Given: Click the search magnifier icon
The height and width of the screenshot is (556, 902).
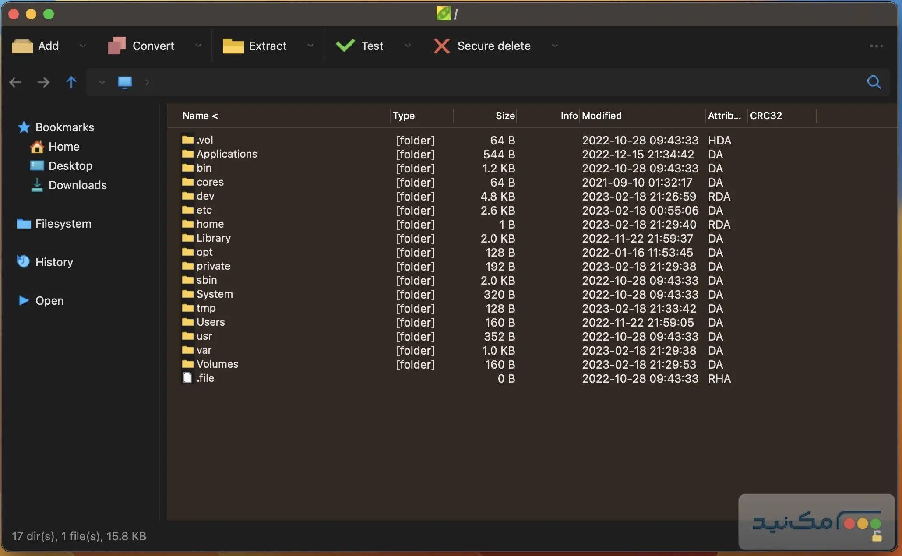Looking at the screenshot, I should pyautogui.click(x=874, y=82).
